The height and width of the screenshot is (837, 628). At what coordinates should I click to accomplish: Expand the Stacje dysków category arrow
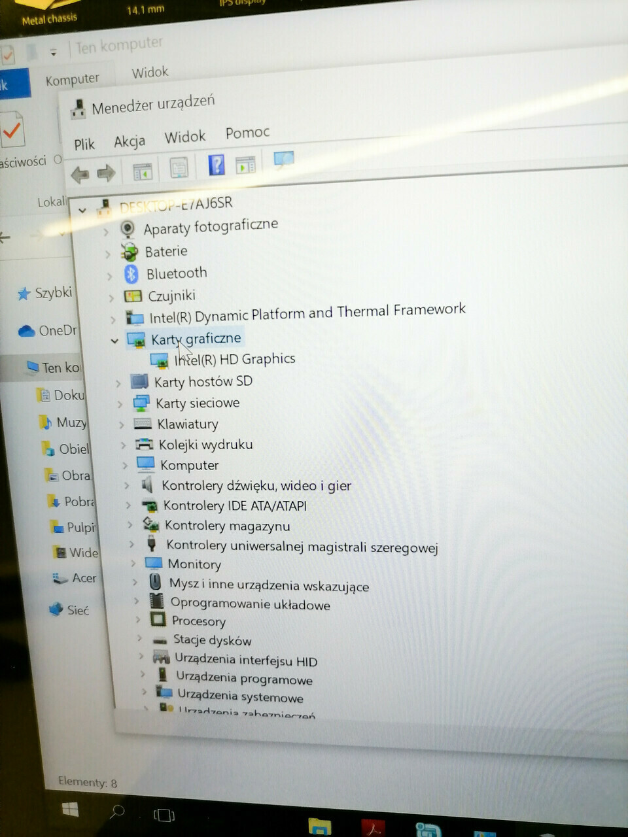click(139, 637)
